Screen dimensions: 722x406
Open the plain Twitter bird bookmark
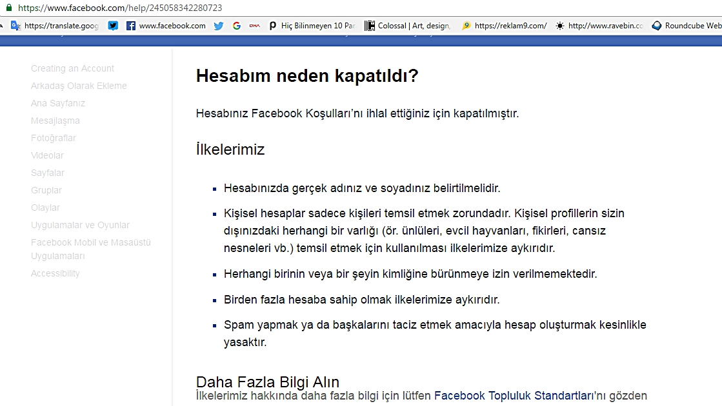click(x=218, y=26)
